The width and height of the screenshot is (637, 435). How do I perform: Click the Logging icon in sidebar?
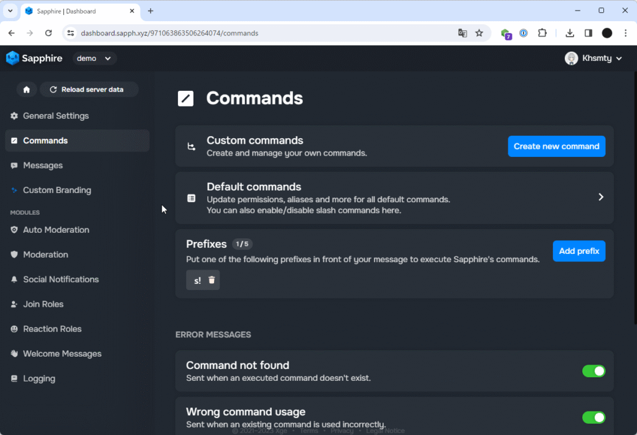14,378
